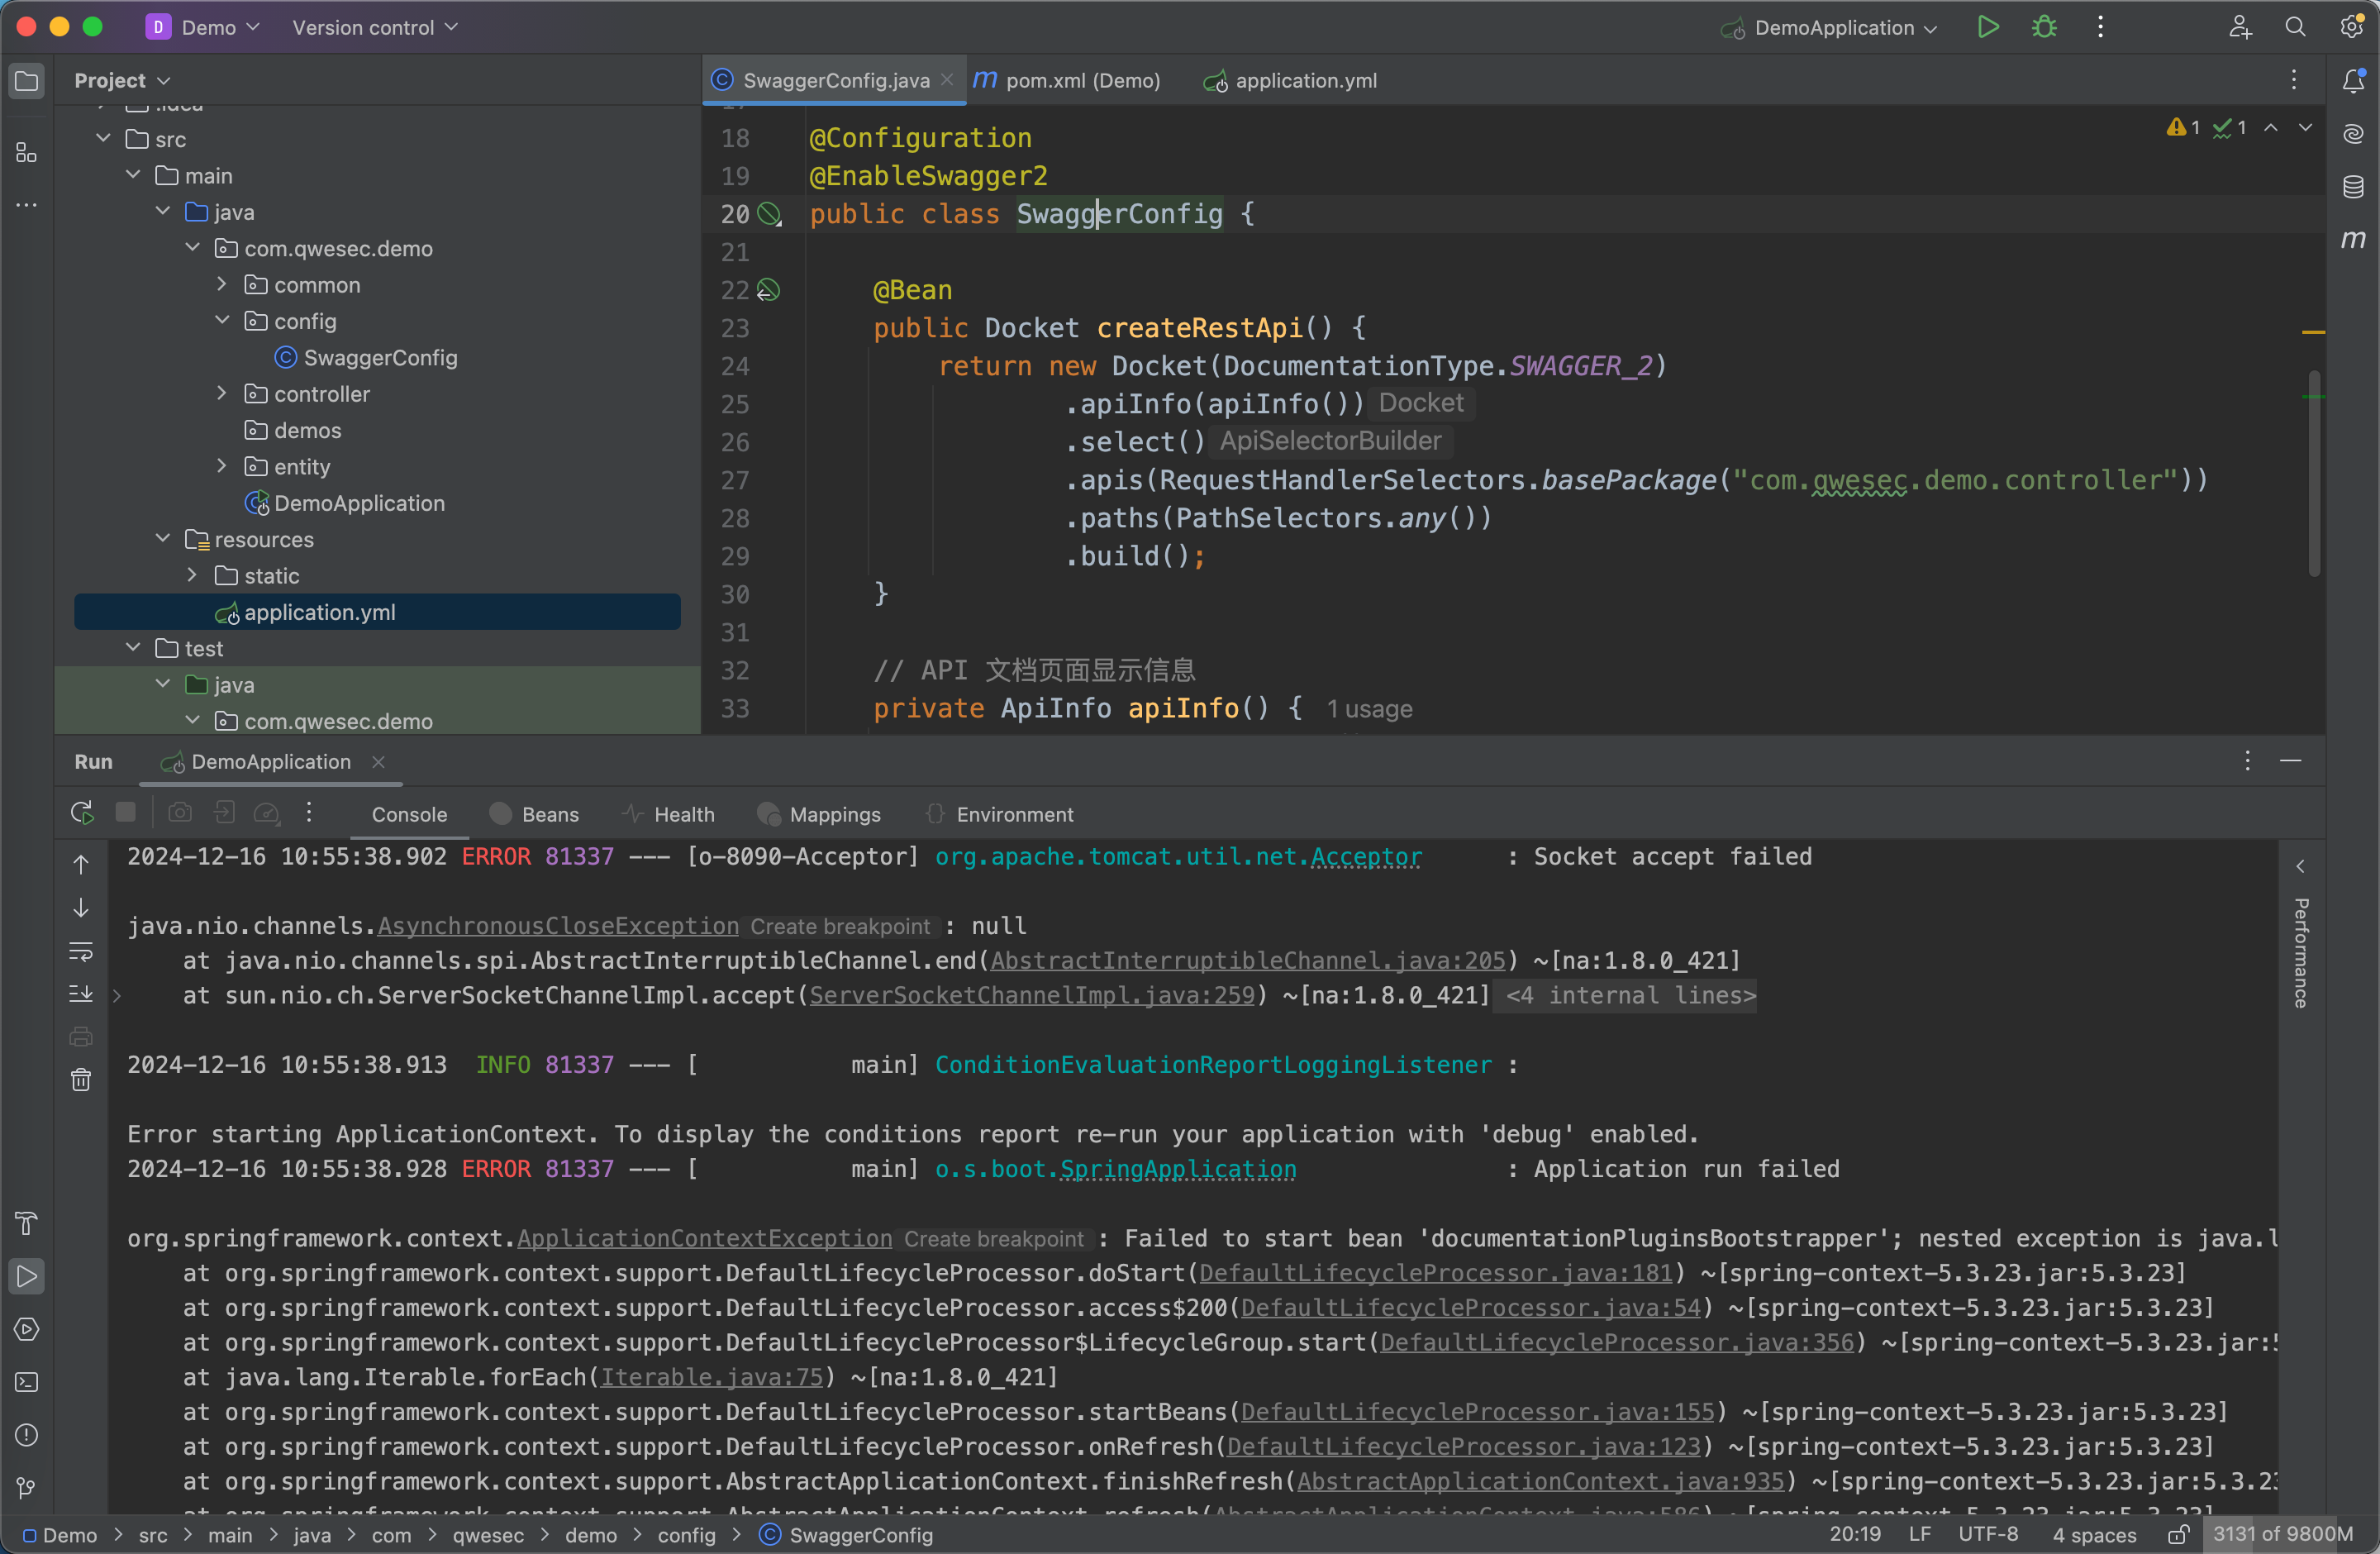
Task: Open Structure tool window icon
Action: [x=27, y=152]
